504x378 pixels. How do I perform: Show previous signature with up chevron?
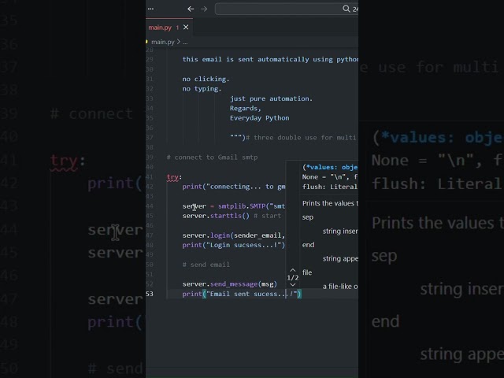(292, 270)
